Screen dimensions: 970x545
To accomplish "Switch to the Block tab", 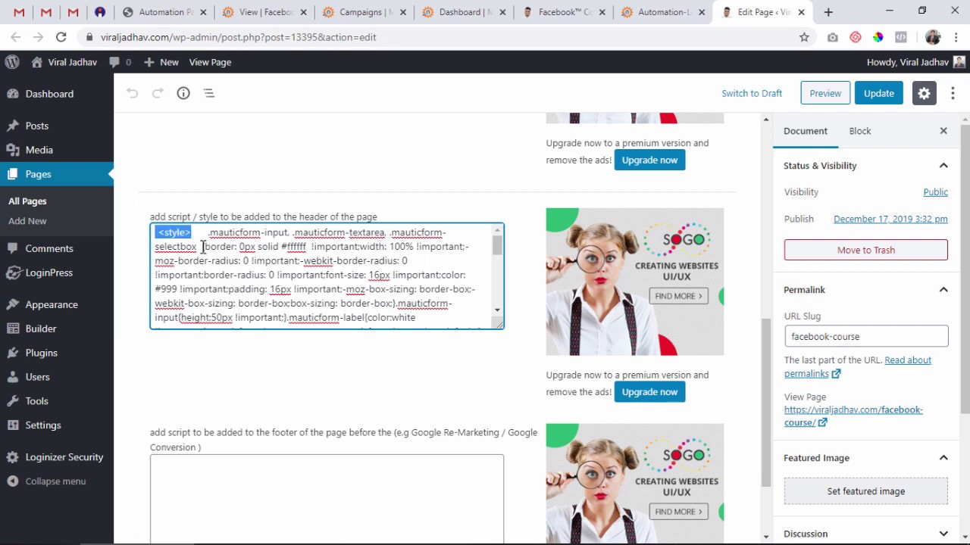I will (x=860, y=131).
